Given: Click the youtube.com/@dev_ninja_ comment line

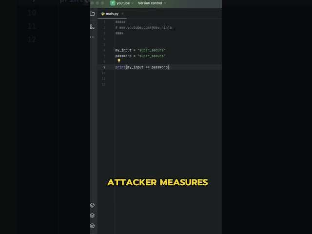Looking at the screenshot, I should coord(144,27).
